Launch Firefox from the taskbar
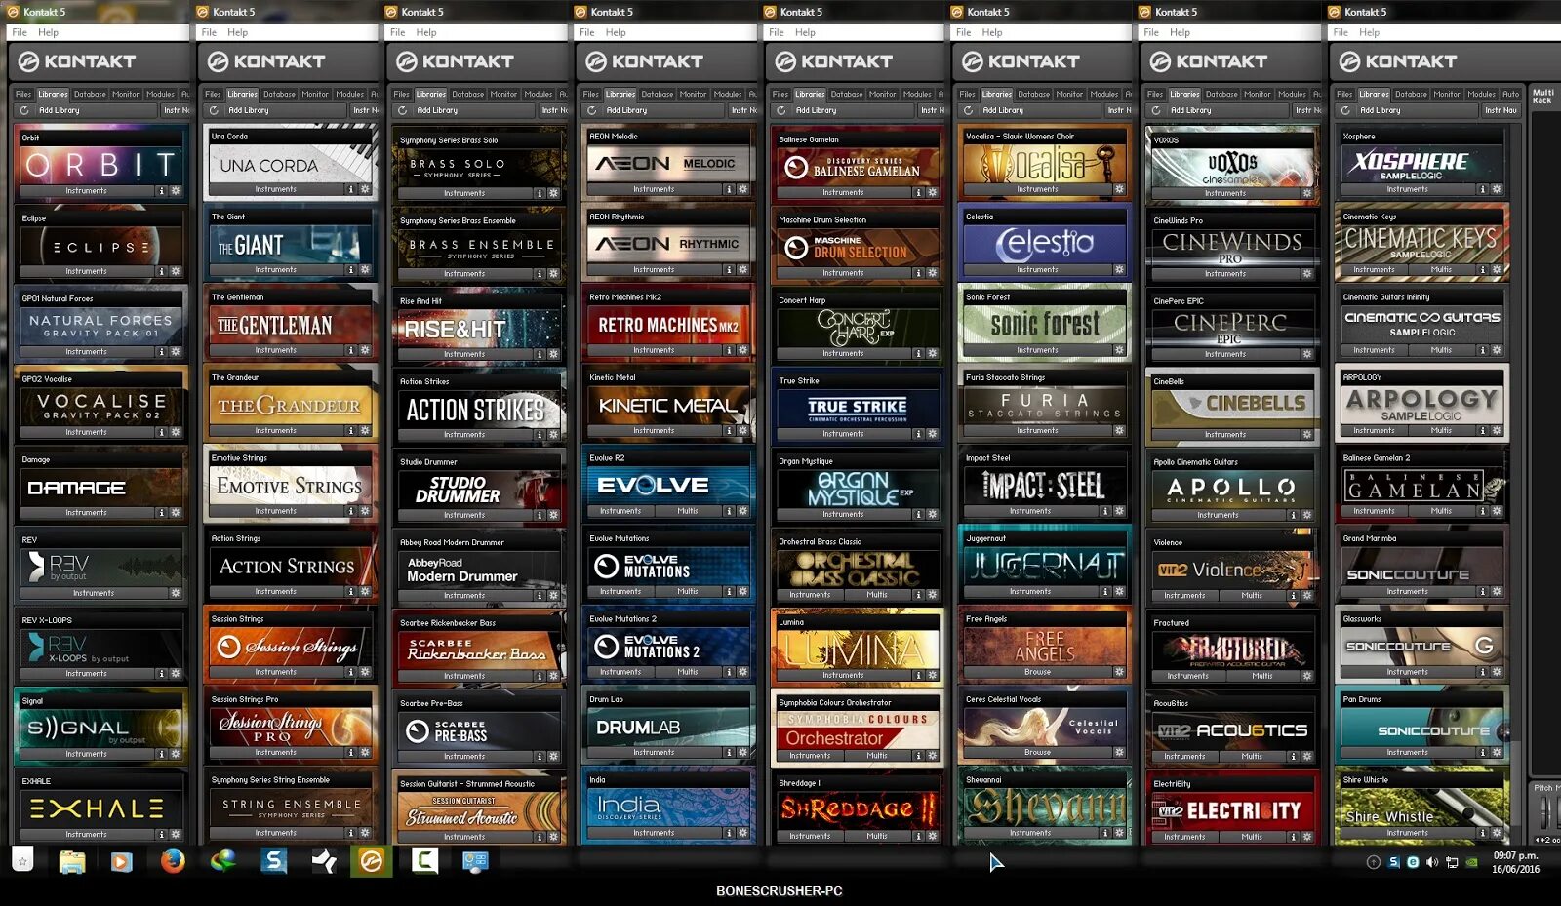This screenshot has height=906, width=1561. pyautogui.click(x=172, y=861)
